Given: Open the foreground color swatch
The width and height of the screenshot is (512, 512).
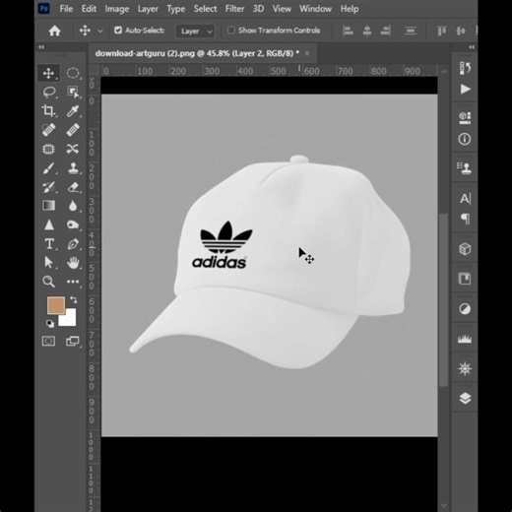Looking at the screenshot, I should point(55,304).
